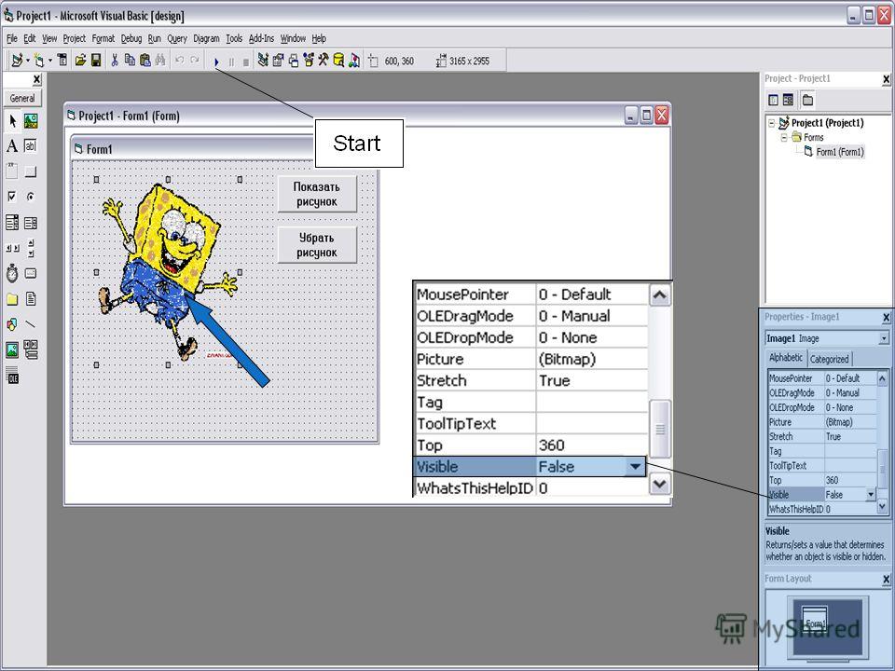Select the Timer stopwatch tool in toolbox
Viewport: 895px width, 671px height.
click(x=12, y=273)
